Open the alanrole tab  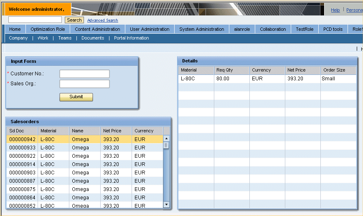[x=242, y=29]
